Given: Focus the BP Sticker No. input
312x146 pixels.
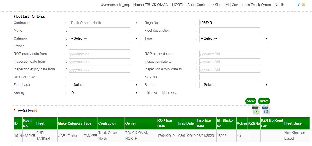Looking at the screenshot, I should (100, 77).
